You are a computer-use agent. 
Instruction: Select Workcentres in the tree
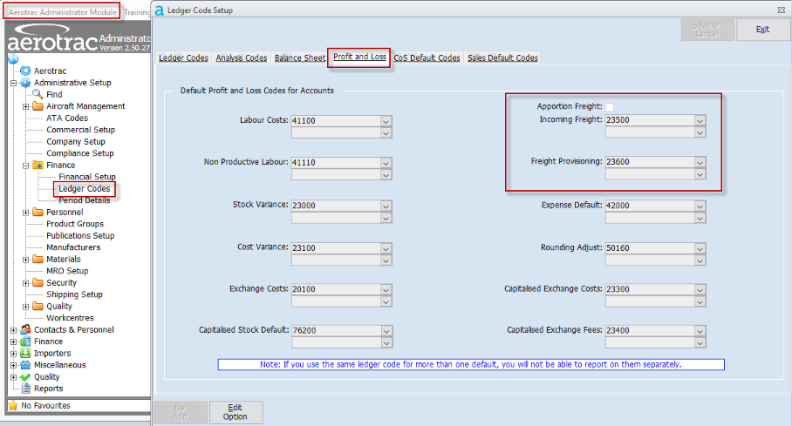(x=70, y=318)
